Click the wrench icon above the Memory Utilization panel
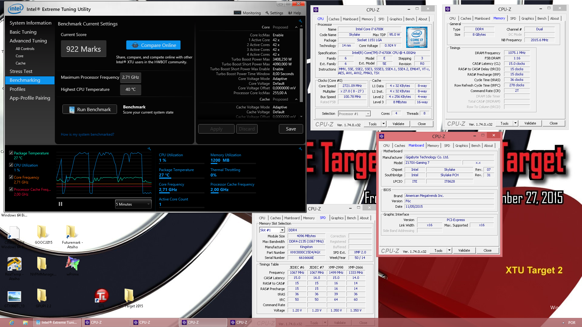This screenshot has height=327, width=582. 300,149
